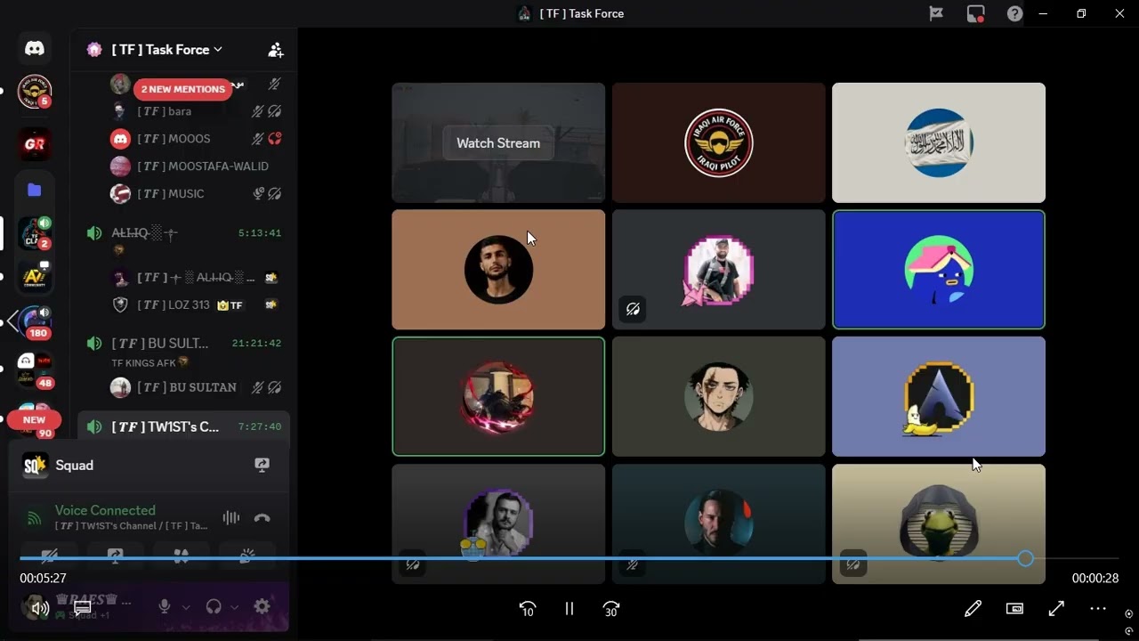Image resolution: width=1139 pixels, height=641 pixels.
Task: Open the TF Clan server with badge 2
Action: click(x=35, y=233)
